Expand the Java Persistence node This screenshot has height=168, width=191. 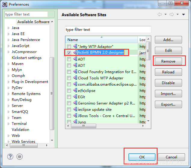[x=8, y=40]
